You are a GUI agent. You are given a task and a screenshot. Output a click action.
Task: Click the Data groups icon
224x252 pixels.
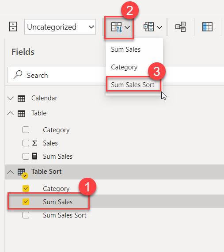(x=149, y=27)
